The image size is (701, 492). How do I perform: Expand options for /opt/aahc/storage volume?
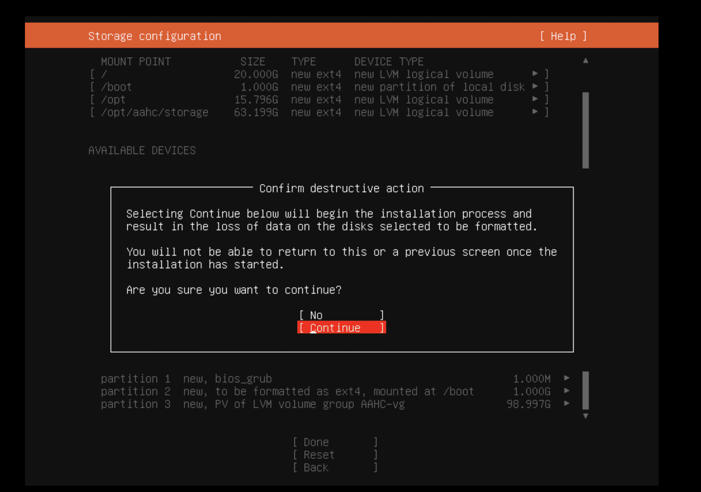point(535,112)
